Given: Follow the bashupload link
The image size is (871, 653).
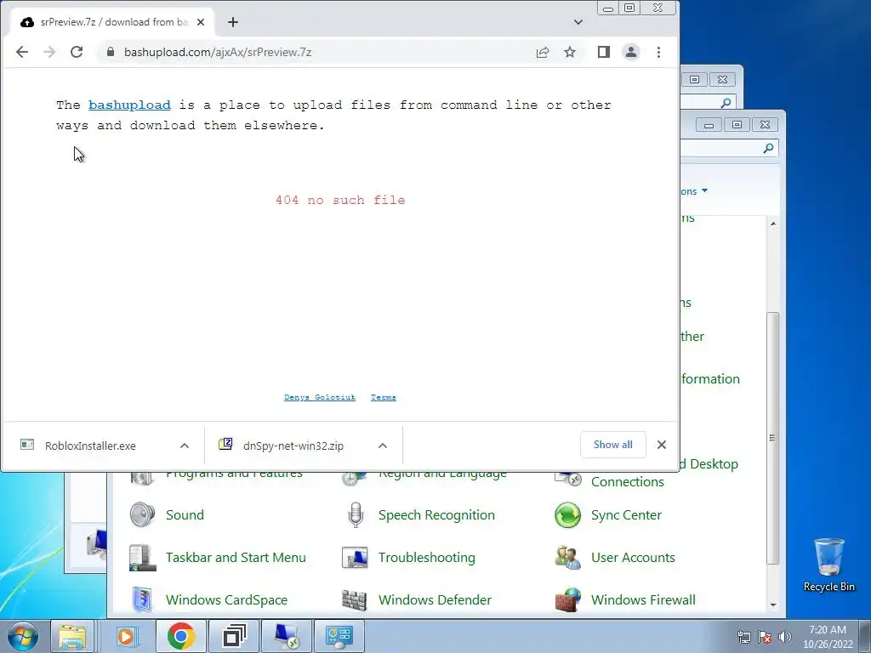Looking at the screenshot, I should (129, 105).
